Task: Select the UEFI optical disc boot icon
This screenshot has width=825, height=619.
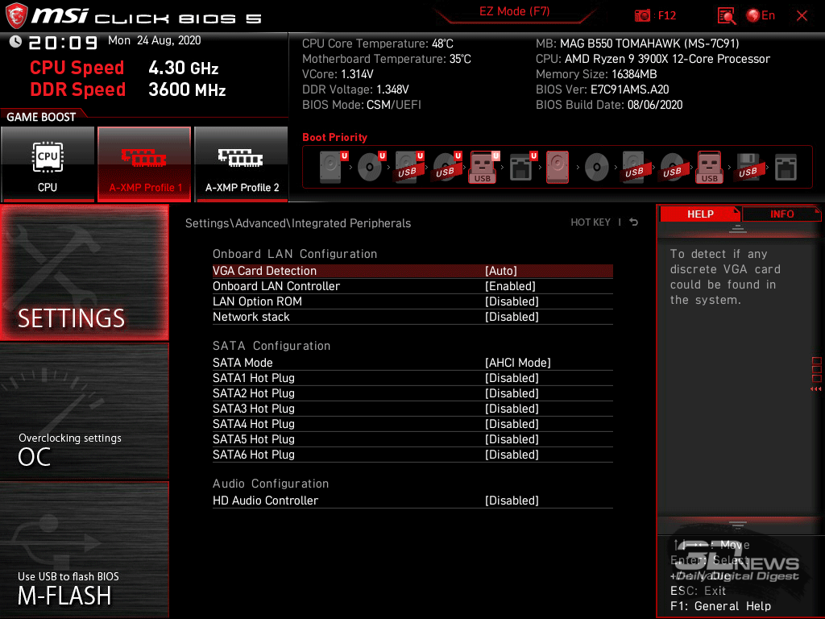Action: tap(371, 167)
